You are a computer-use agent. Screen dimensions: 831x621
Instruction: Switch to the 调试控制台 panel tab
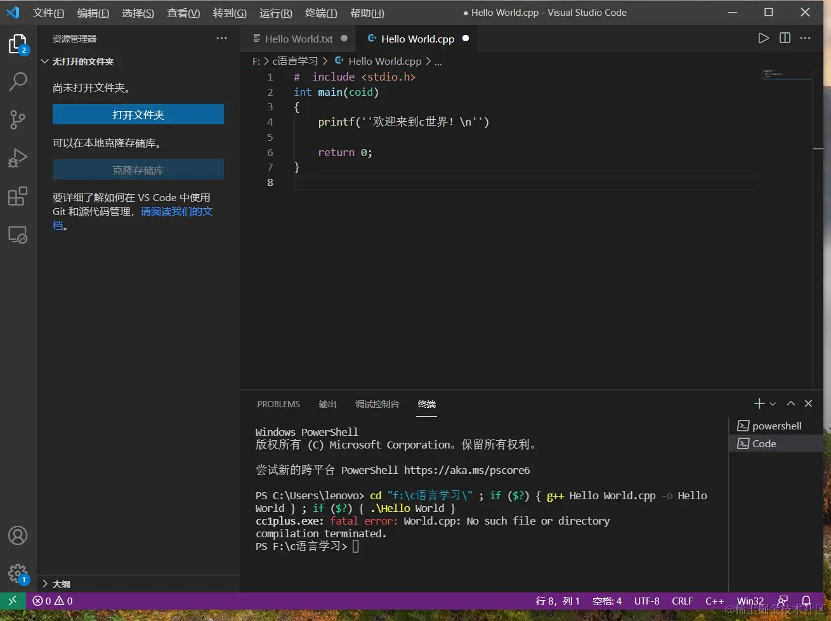click(x=377, y=404)
